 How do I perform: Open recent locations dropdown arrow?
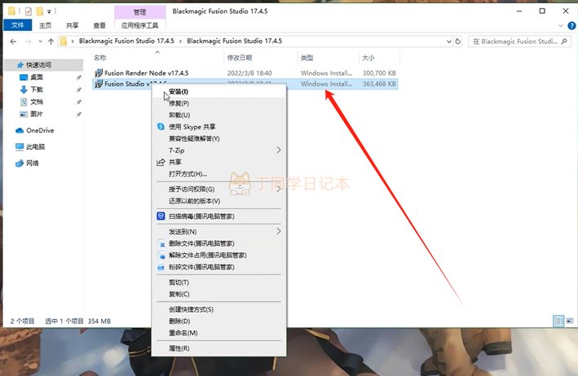[40, 42]
